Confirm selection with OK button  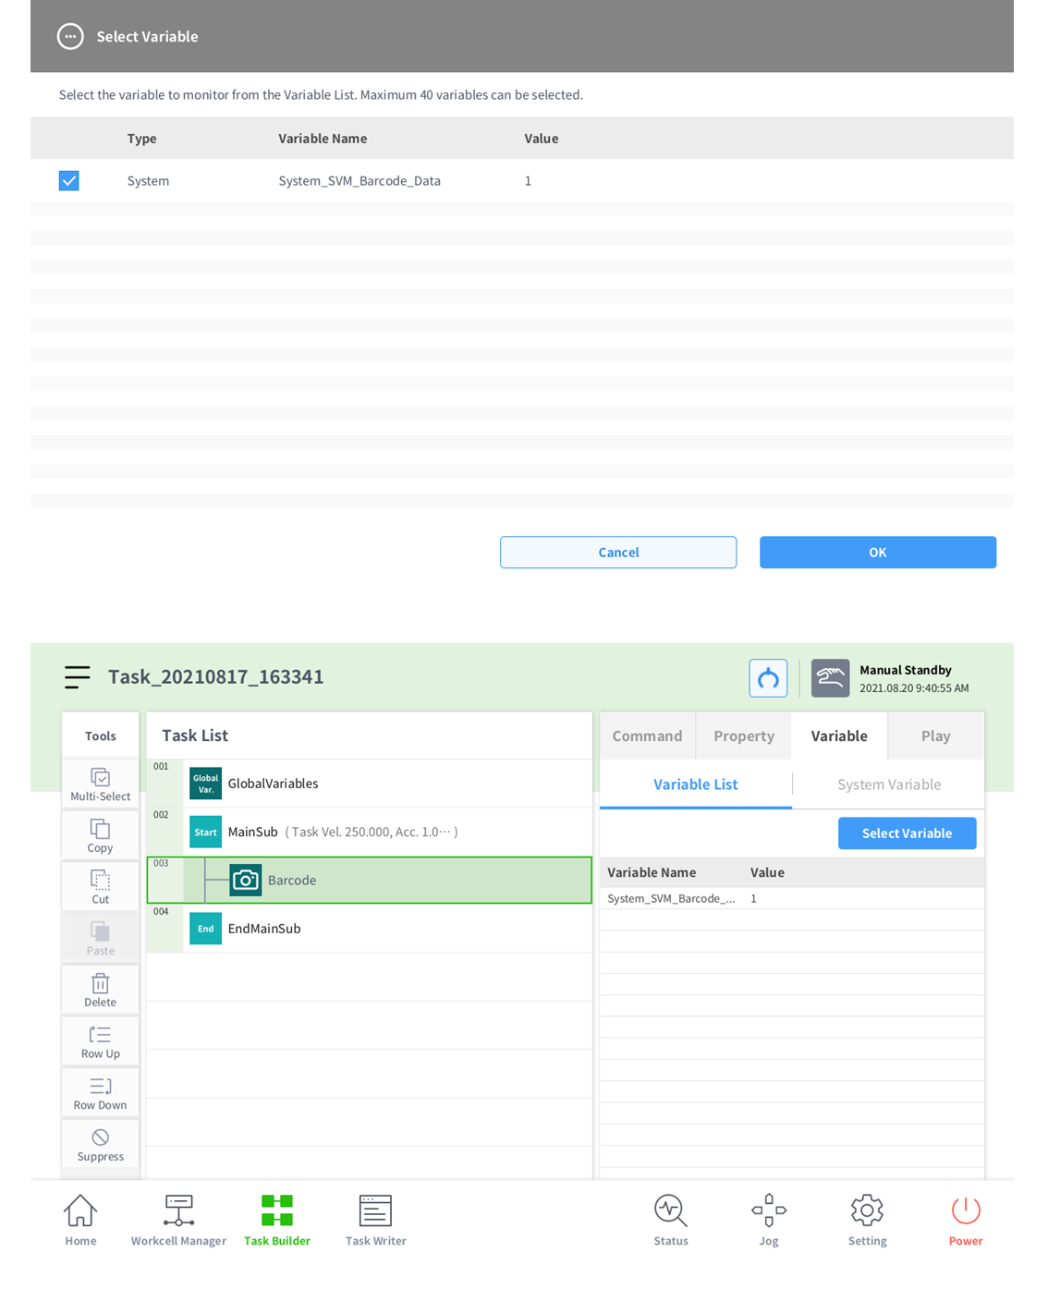click(877, 553)
